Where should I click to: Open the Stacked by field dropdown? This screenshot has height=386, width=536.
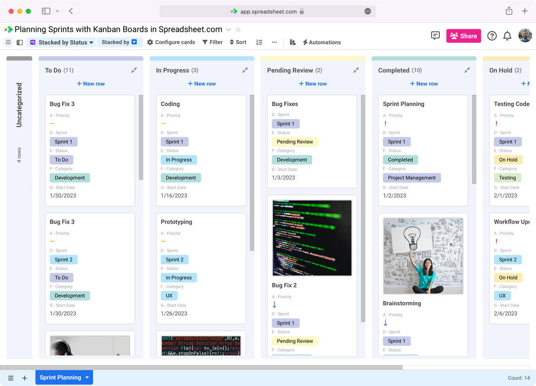pyautogui.click(x=120, y=42)
